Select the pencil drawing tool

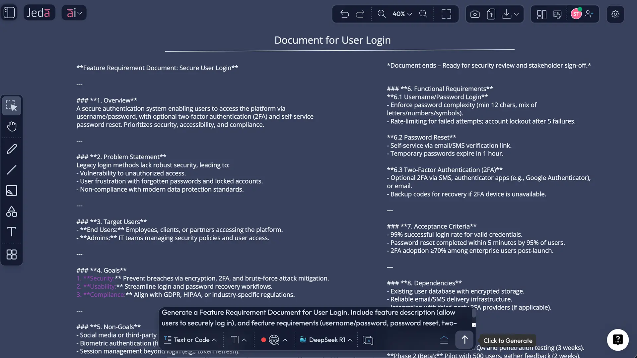(x=12, y=149)
